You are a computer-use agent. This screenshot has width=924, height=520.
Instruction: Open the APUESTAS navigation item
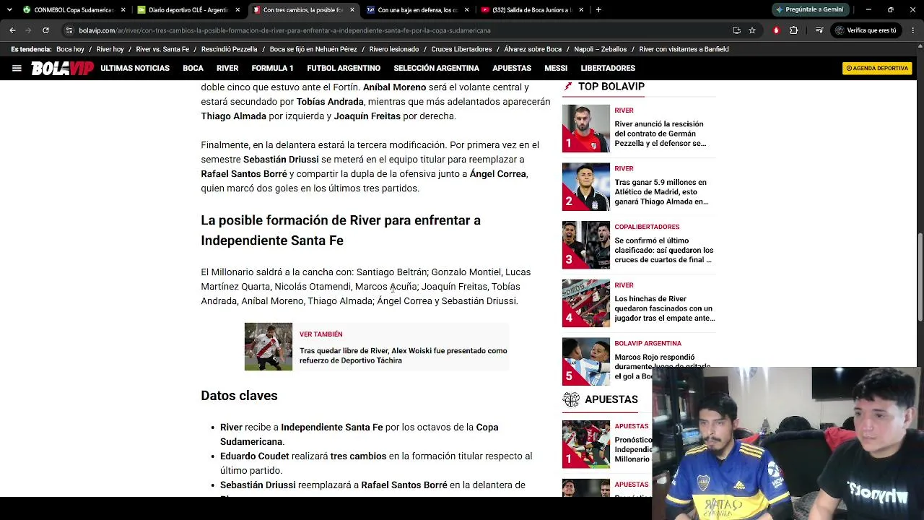click(x=512, y=68)
